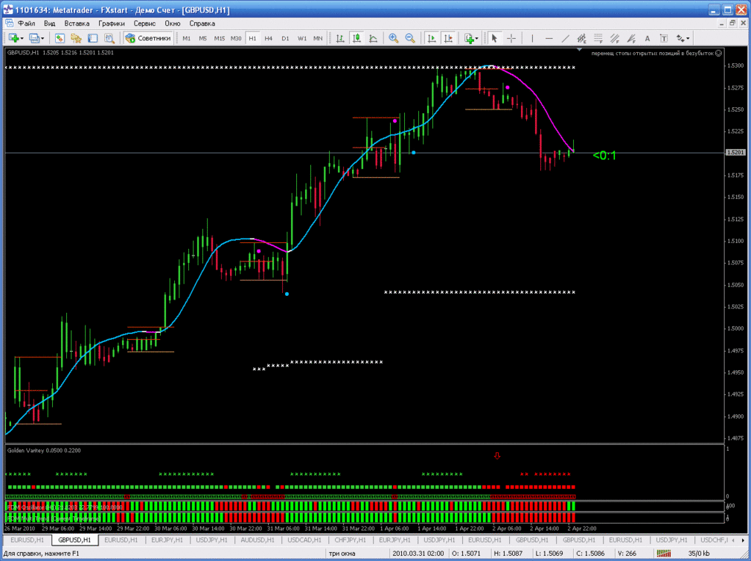Switch timeframe to M1
The width and height of the screenshot is (751, 561).
[187, 38]
